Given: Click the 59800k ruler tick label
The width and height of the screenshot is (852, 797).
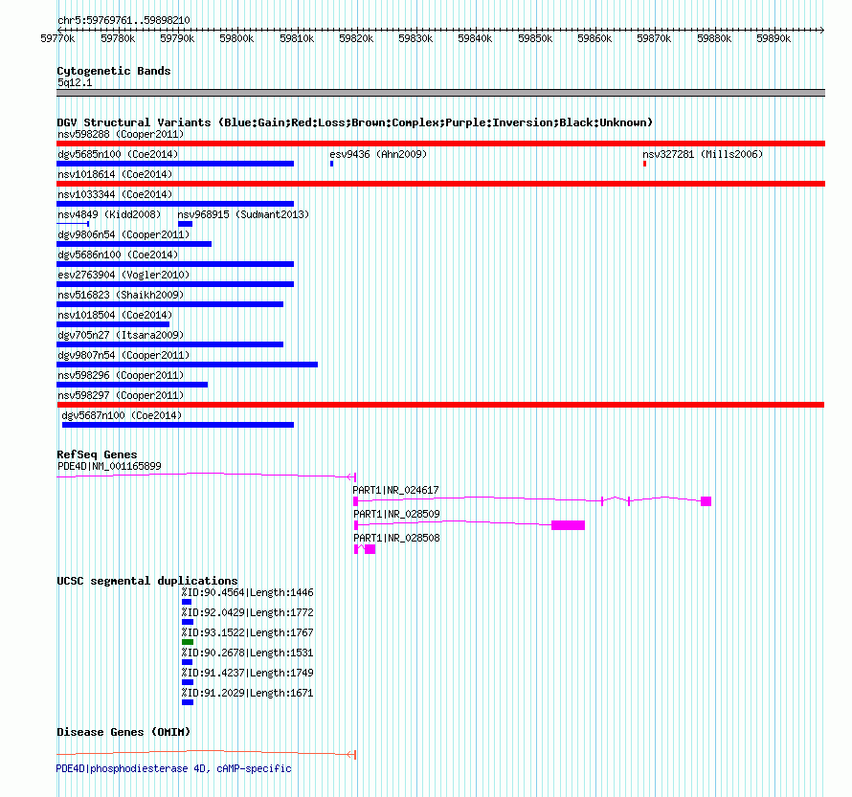Looking at the screenshot, I should [x=236, y=38].
